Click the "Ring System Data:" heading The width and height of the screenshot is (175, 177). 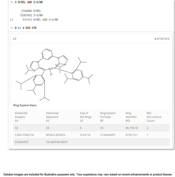(25, 105)
